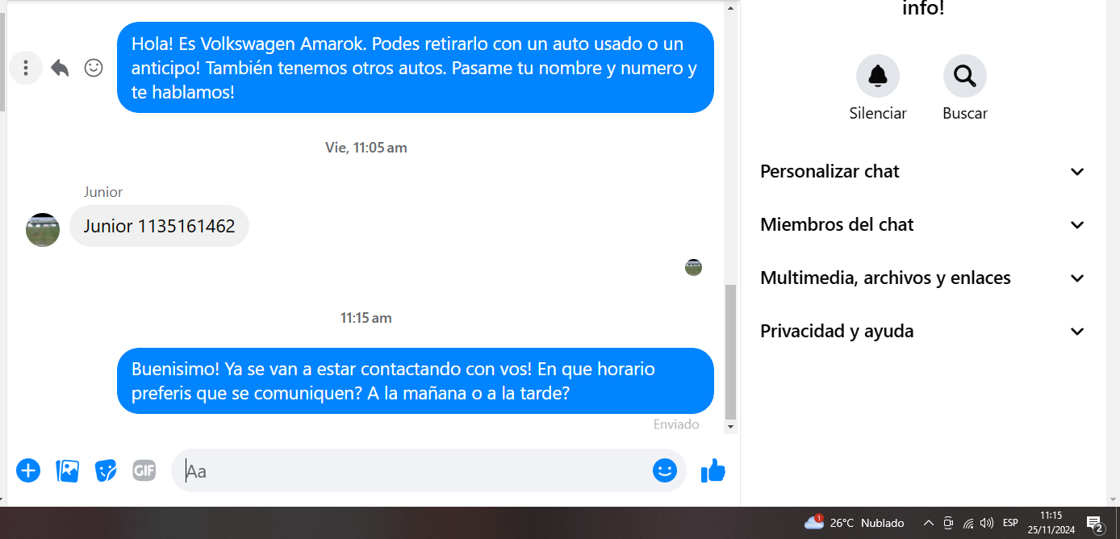Open the GIF picker

pos(144,470)
